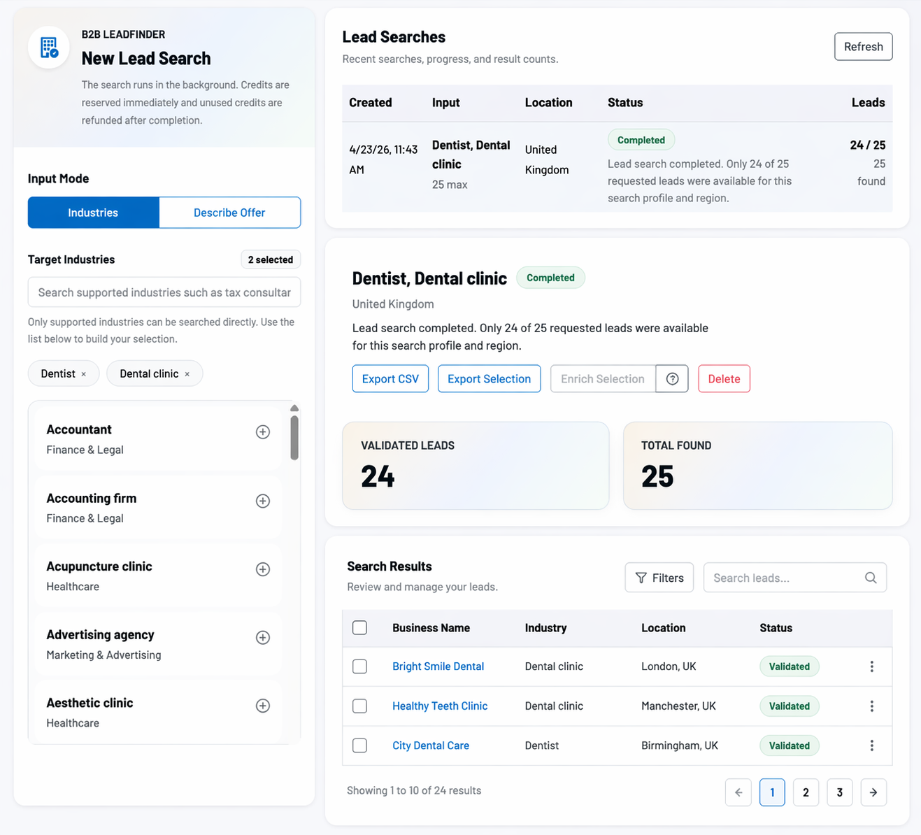Click the results Status column header
921x835 pixels.
pyautogui.click(x=776, y=628)
